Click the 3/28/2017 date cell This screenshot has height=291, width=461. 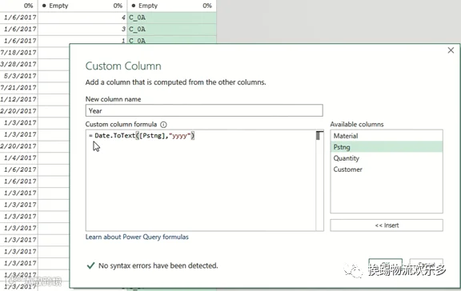click(x=19, y=64)
